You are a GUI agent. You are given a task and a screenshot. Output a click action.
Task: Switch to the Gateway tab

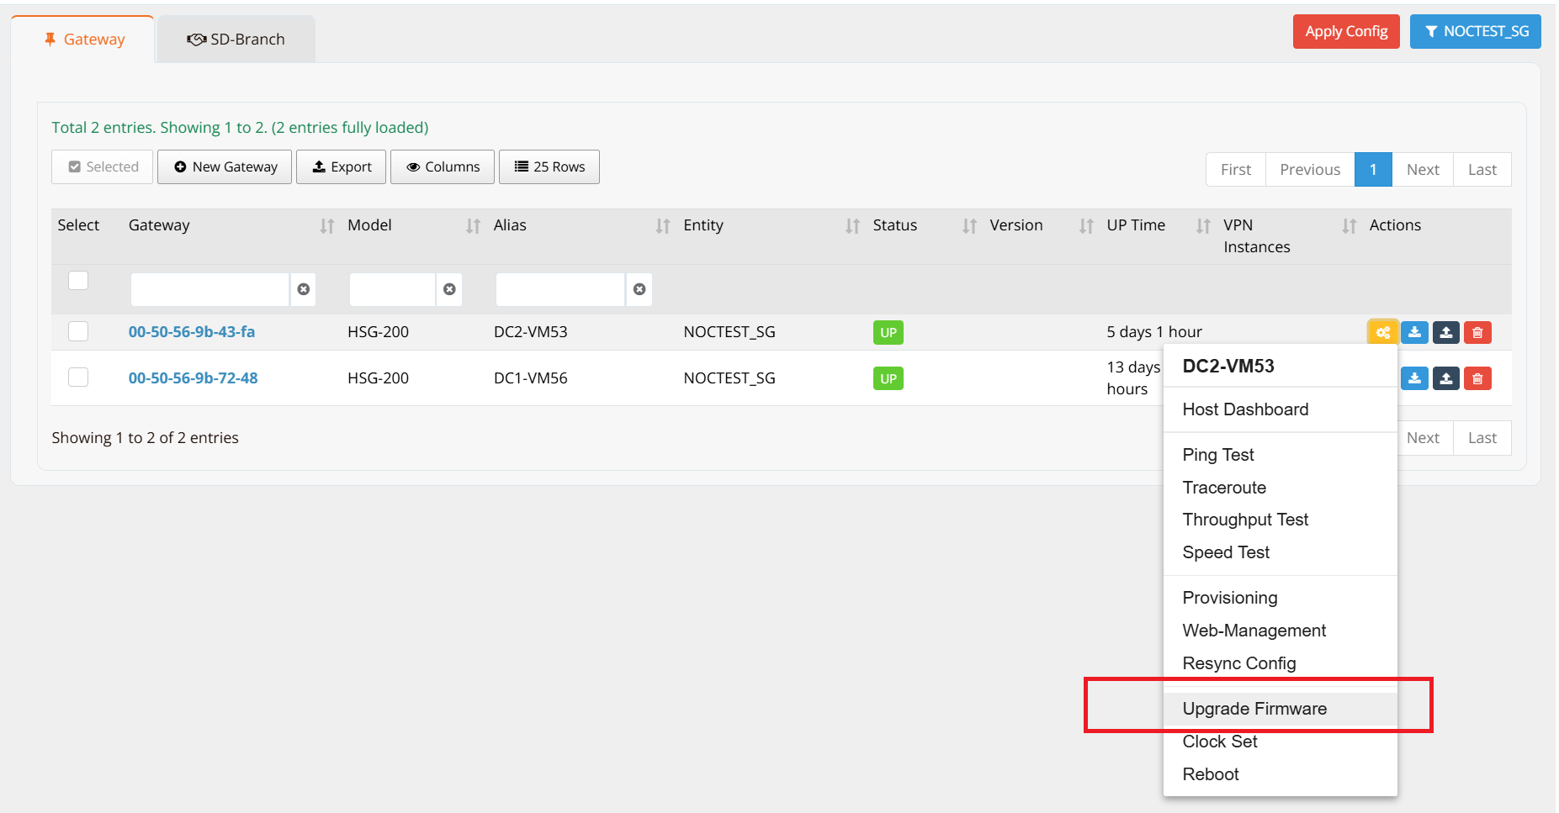click(x=83, y=40)
